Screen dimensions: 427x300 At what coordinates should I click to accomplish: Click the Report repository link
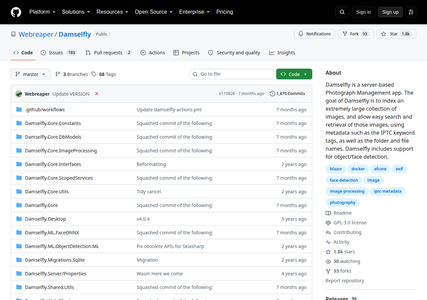(x=345, y=281)
